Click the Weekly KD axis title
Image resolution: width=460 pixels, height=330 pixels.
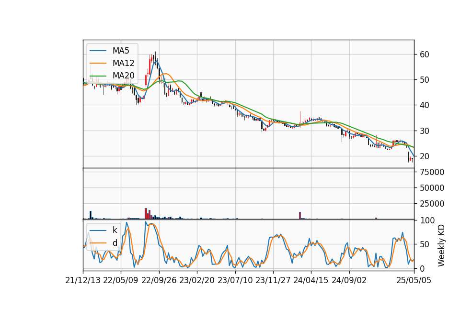[x=441, y=245]
